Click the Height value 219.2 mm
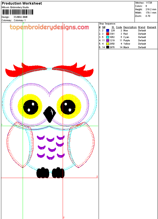158x219 pixels. (x=151, y=9)
